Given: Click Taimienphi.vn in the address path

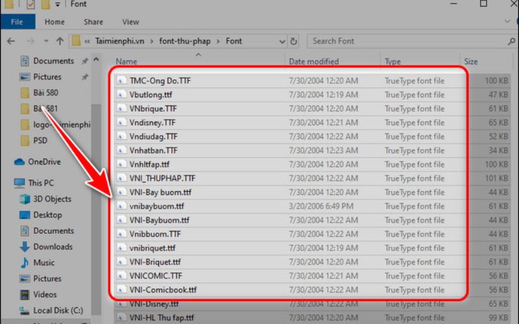Looking at the screenshot, I should (x=120, y=41).
